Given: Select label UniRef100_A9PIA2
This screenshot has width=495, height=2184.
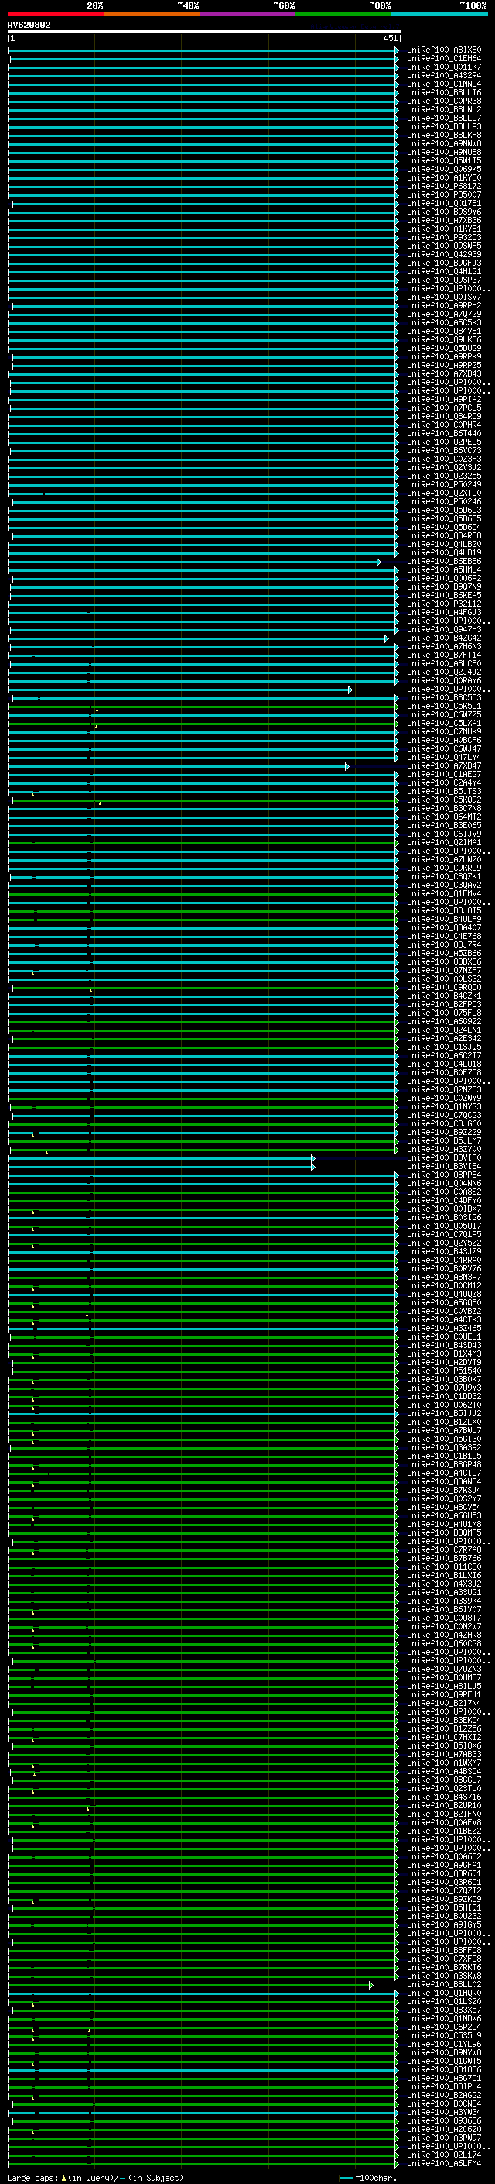Looking at the screenshot, I should (443, 399).
